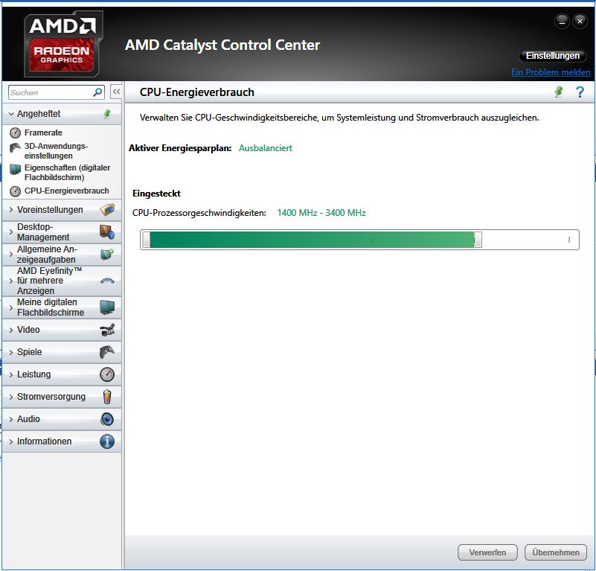Expand the Desktop-Management section
Viewport: 596px width, 571px height.
(11, 232)
